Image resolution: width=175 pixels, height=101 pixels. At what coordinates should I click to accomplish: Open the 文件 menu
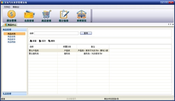coord(7,7)
